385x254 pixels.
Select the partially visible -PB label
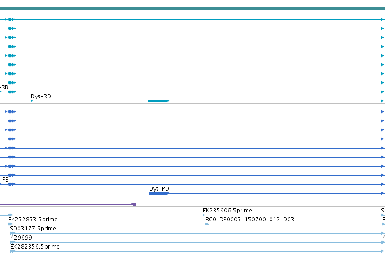point(4,180)
